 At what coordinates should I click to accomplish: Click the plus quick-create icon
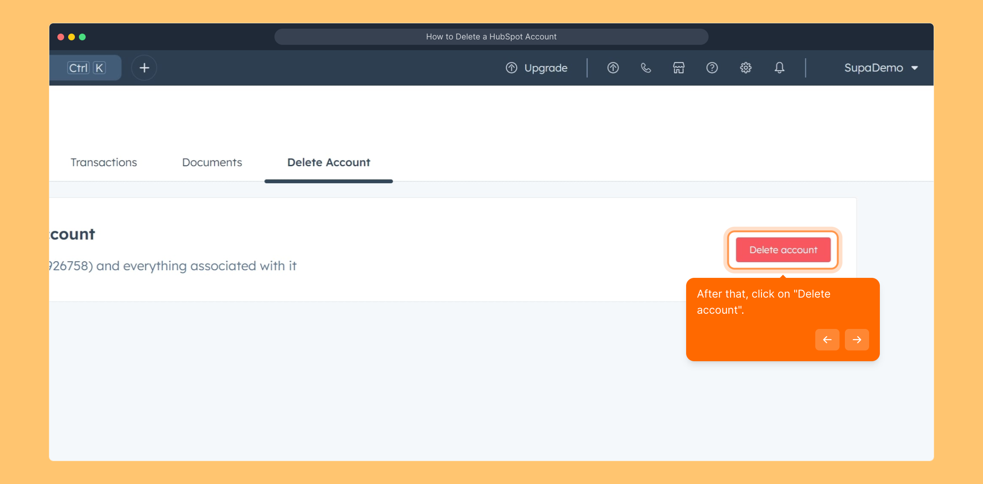click(144, 68)
